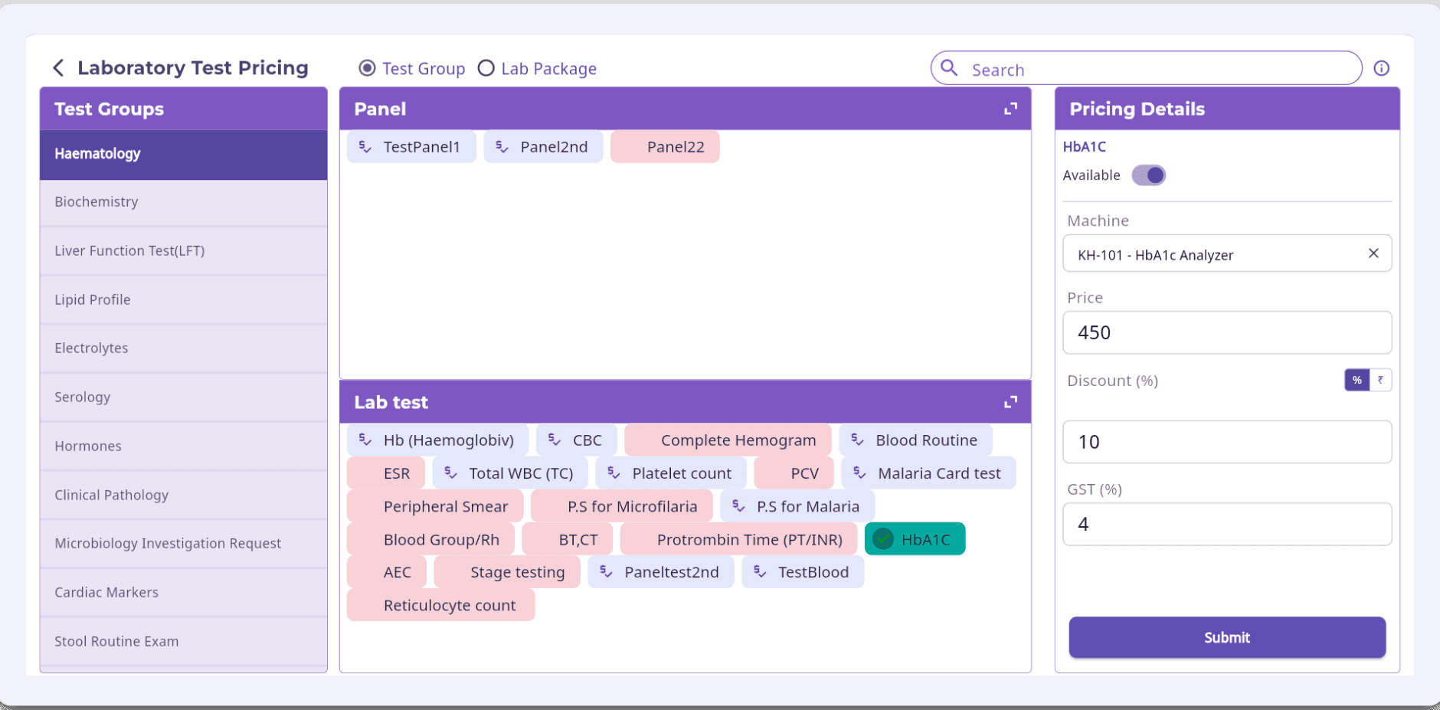The height and width of the screenshot is (710, 1440).
Task: Choose the P.S for Microfilaria test
Action: [x=621, y=506]
